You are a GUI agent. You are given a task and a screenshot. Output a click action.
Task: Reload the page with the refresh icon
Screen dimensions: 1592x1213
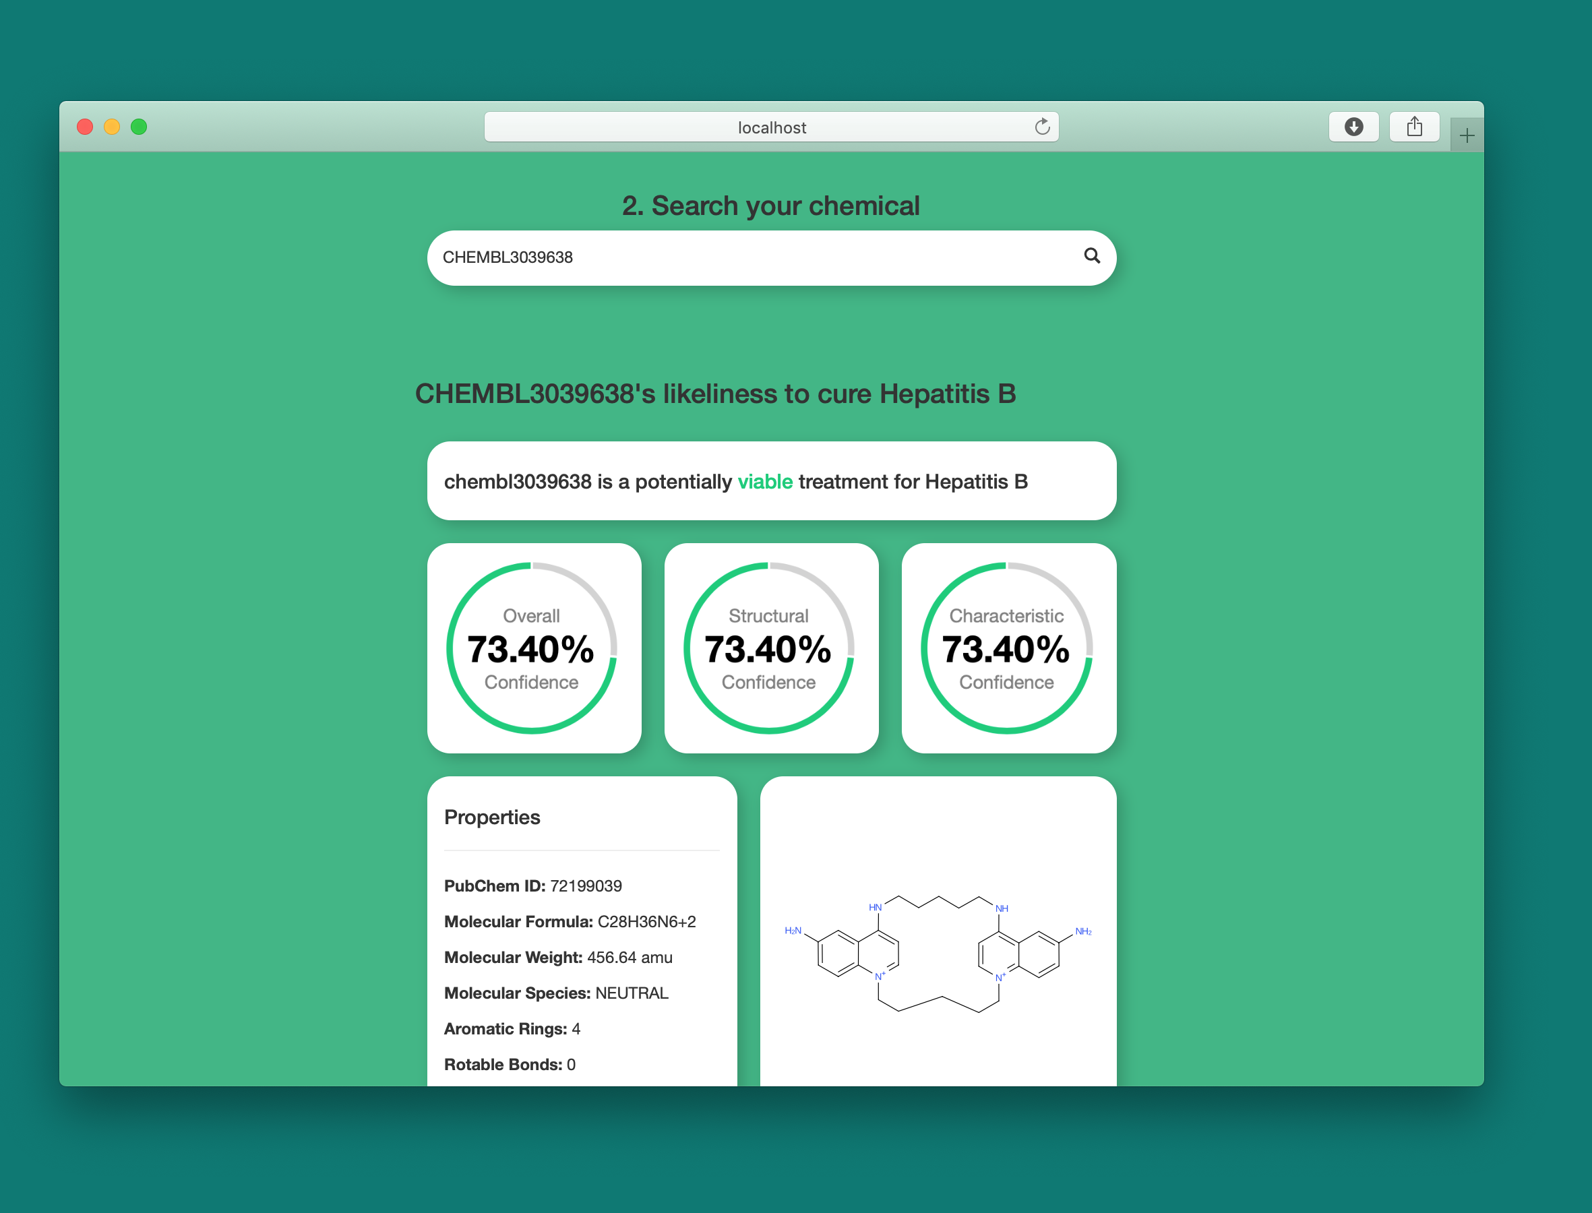tap(1042, 127)
